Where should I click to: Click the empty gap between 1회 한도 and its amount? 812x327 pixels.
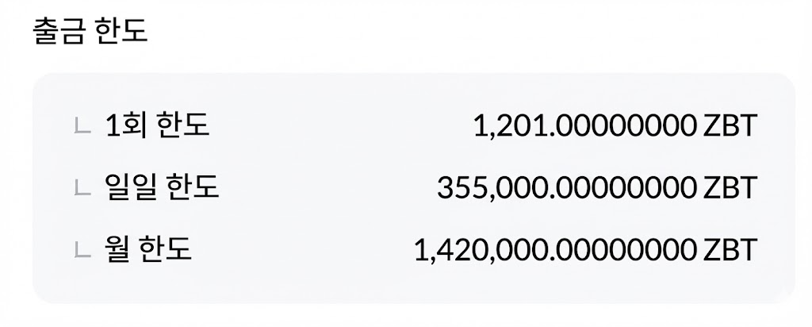pyautogui.click(x=341, y=125)
